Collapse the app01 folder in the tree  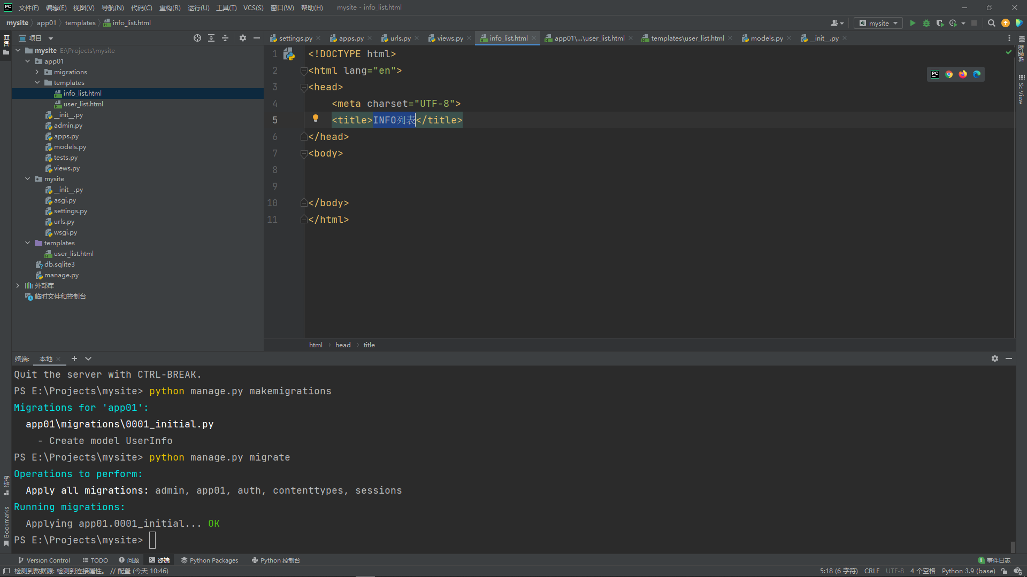pyautogui.click(x=28, y=61)
